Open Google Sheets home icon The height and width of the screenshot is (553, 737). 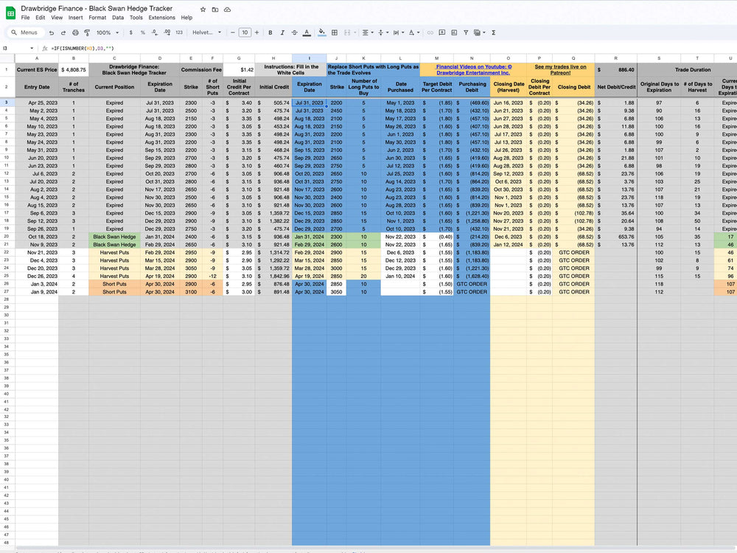(10, 13)
